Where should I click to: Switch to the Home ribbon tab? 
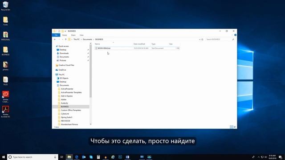coord(64,35)
